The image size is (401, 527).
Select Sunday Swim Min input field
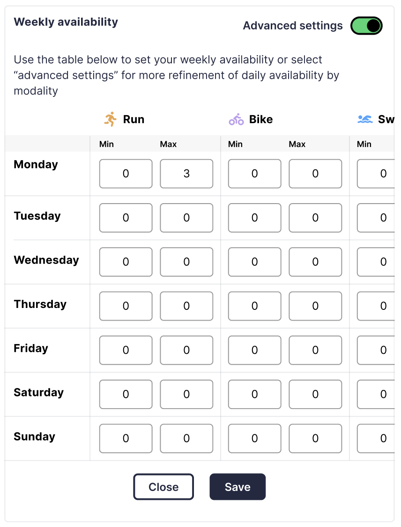pos(376,439)
